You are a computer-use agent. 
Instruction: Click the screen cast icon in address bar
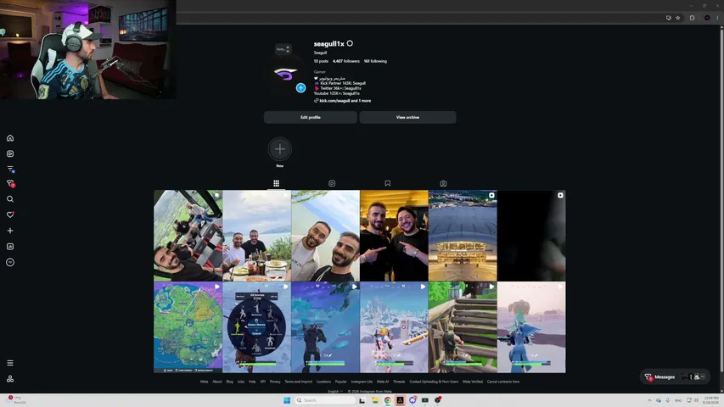(x=668, y=18)
